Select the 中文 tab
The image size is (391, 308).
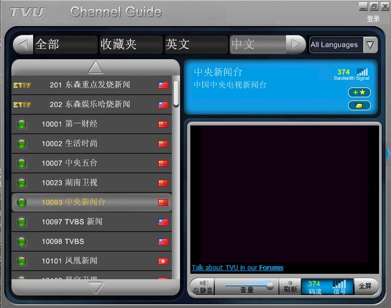[258, 45]
